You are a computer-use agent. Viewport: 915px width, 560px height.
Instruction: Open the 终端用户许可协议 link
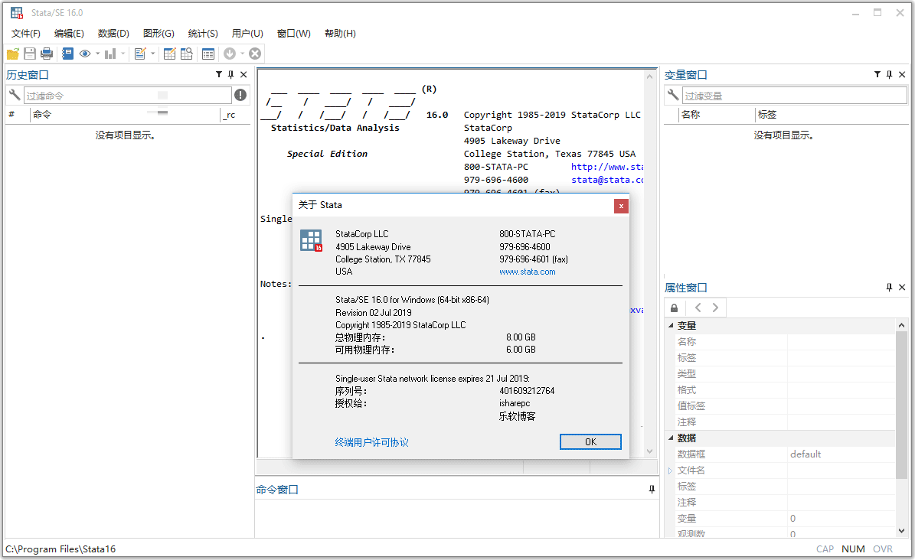click(371, 442)
